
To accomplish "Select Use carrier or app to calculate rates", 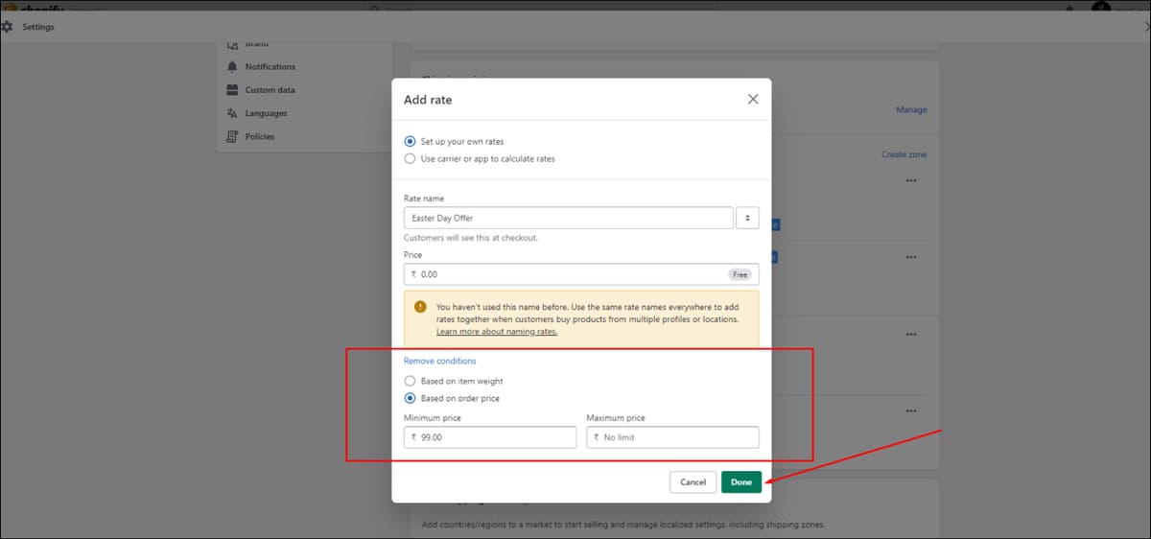I will pyautogui.click(x=411, y=158).
